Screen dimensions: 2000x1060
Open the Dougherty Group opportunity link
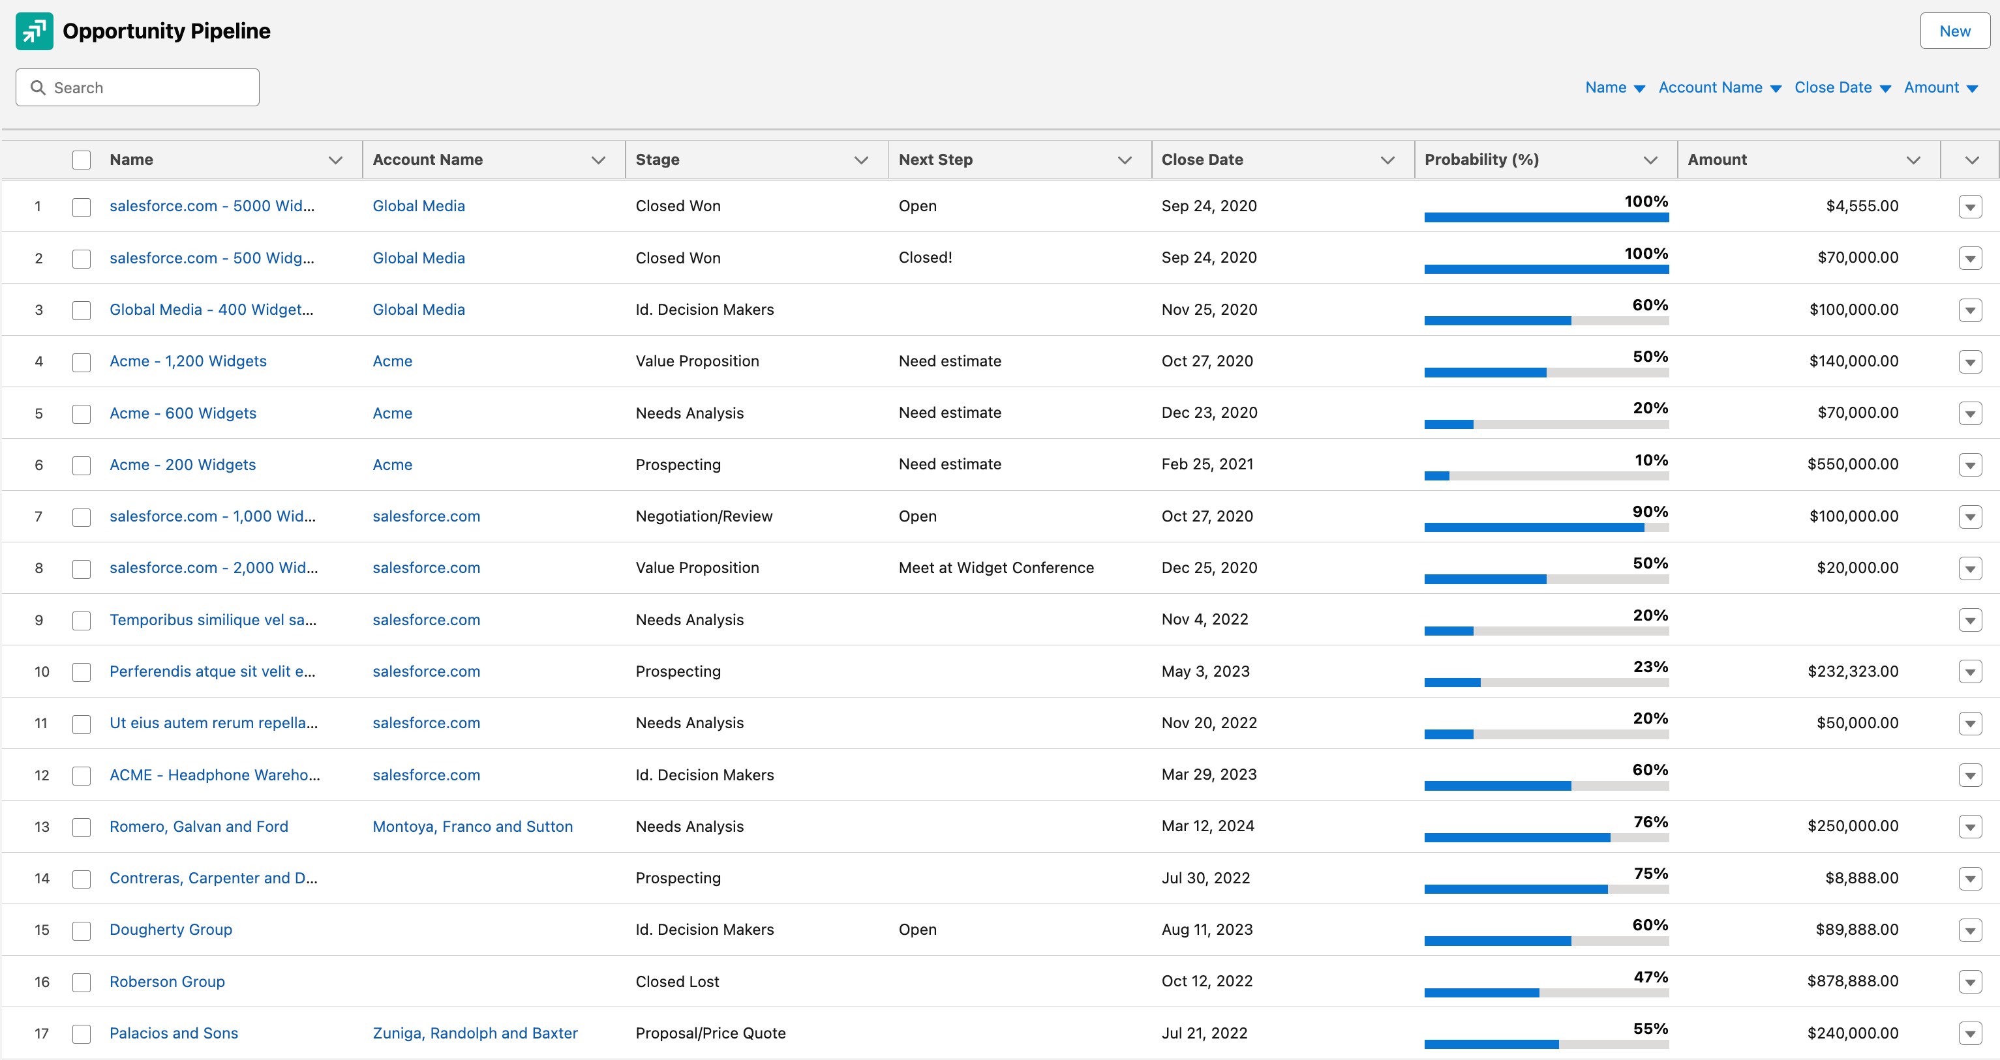(171, 930)
